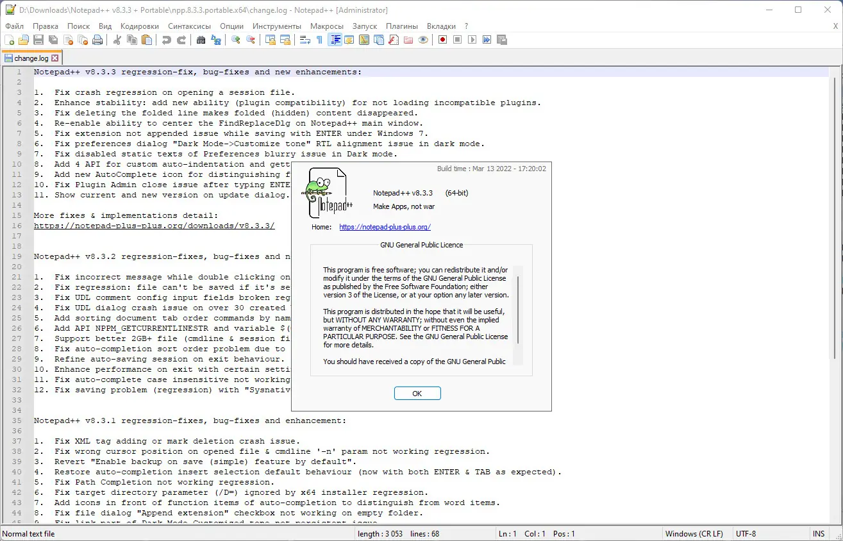This screenshot has width=843, height=541.
Task: Cut the selection using the scissors icon
Action: (117, 40)
